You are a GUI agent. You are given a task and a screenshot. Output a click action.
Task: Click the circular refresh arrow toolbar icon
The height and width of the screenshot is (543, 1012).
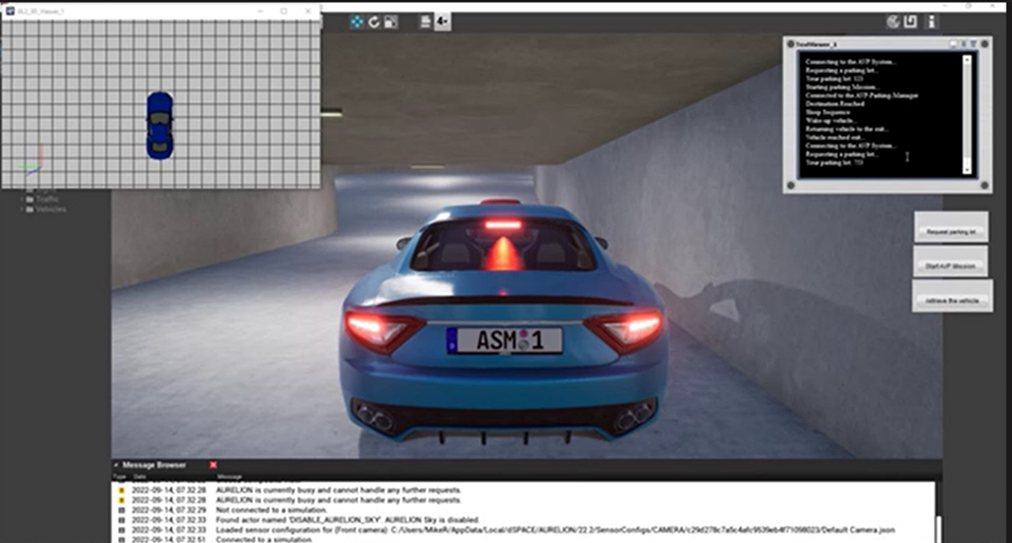click(x=374, y=22)
